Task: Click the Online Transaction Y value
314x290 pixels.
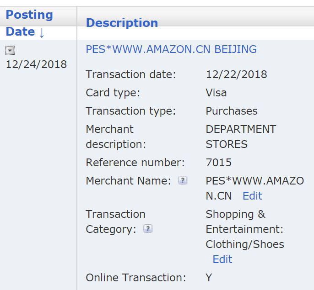Action: pyautogui.click(x=209, y=278)
